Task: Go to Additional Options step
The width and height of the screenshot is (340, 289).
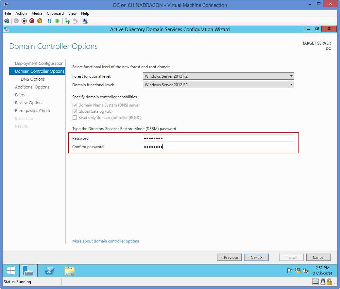Action: [32, 87]
